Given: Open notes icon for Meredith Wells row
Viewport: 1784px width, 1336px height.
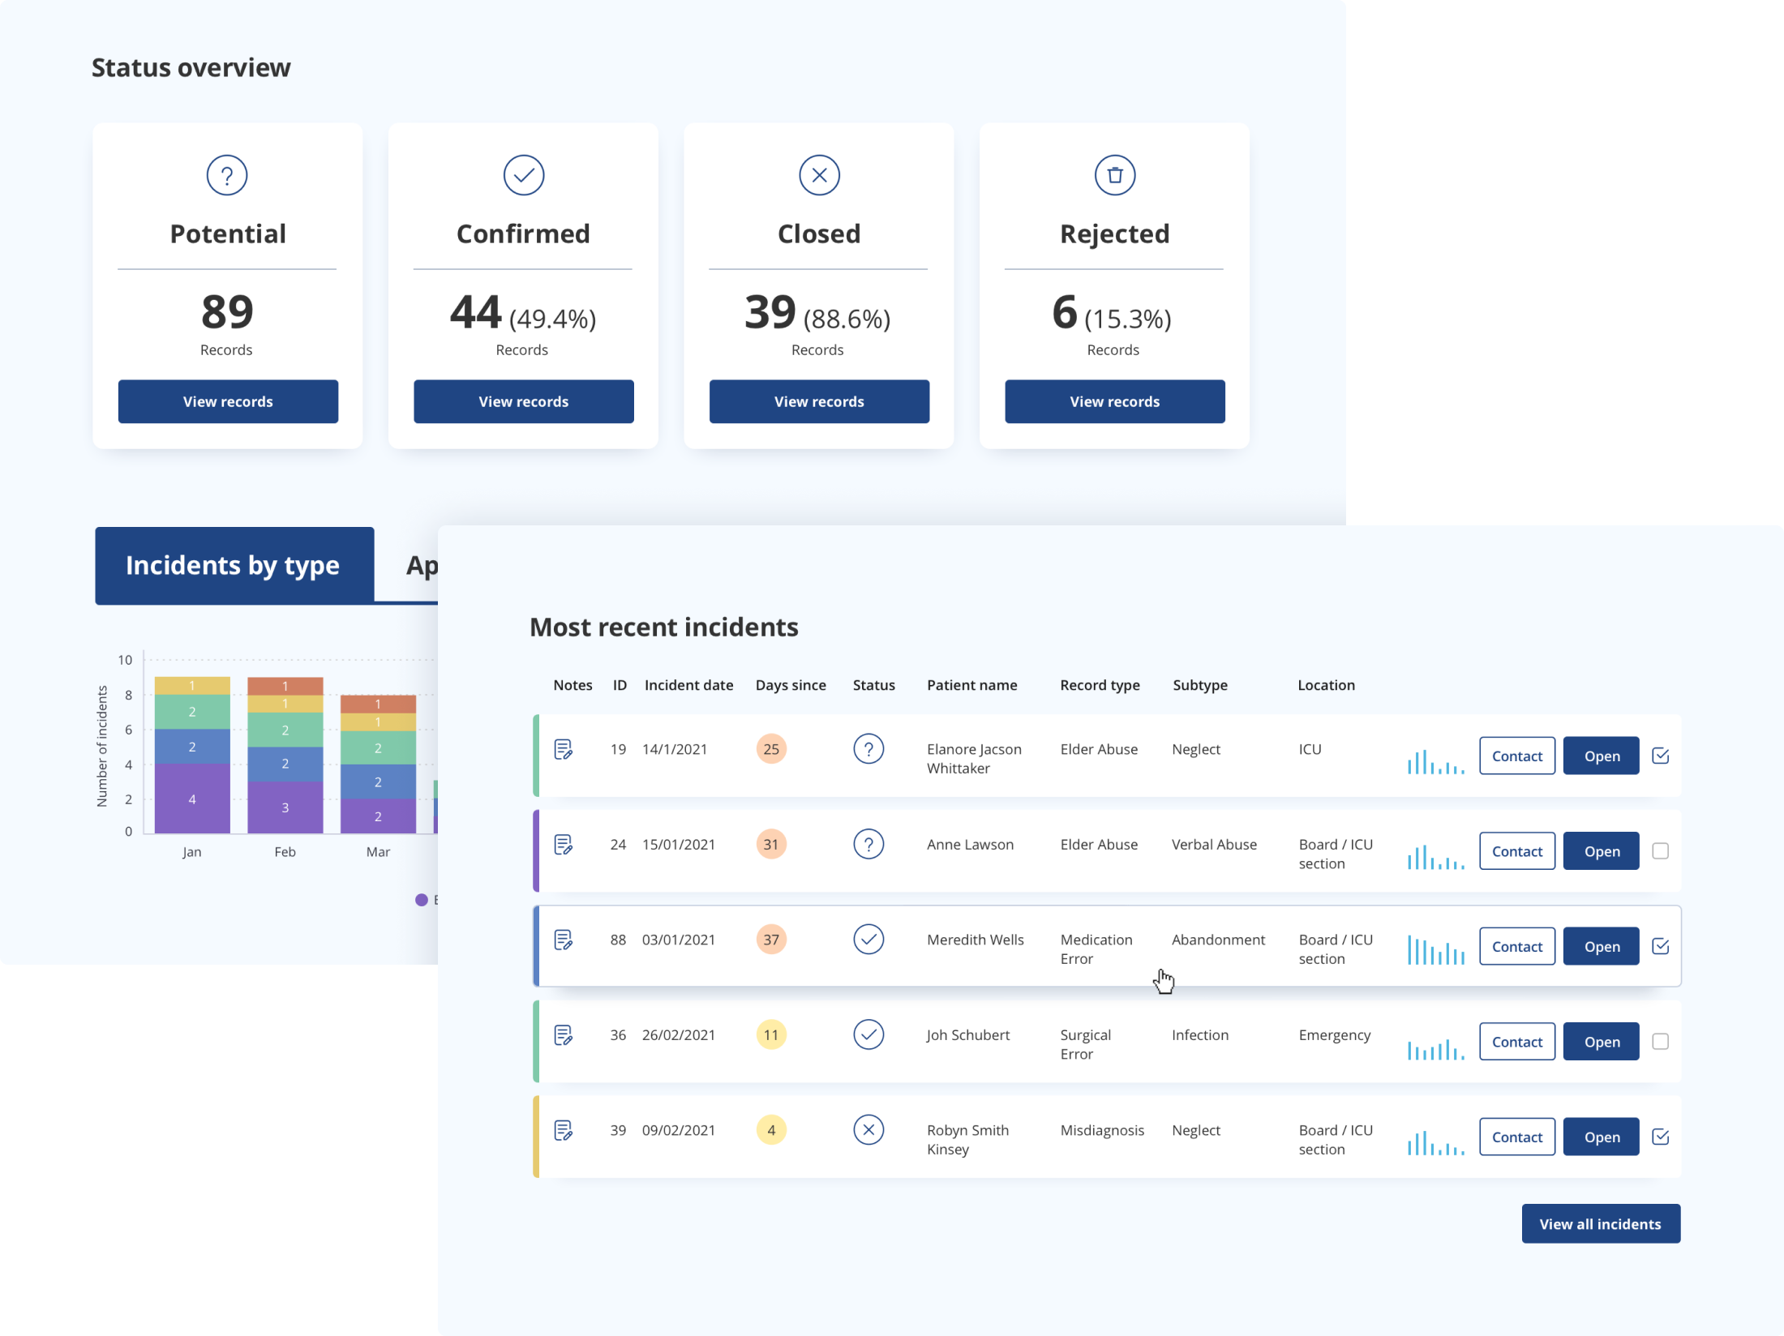Looking at the screenshot, I should pyautogui.click(x=564, y=940).
